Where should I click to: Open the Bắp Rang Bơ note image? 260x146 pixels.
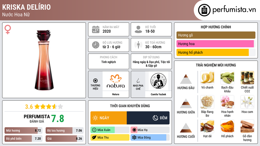pos(207,102)
